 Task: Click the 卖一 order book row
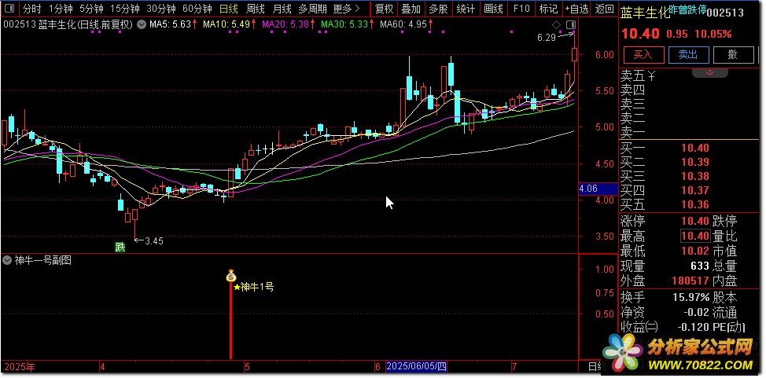point(691,132)
